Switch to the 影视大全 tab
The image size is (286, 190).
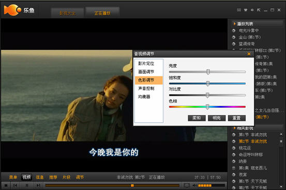67,13
